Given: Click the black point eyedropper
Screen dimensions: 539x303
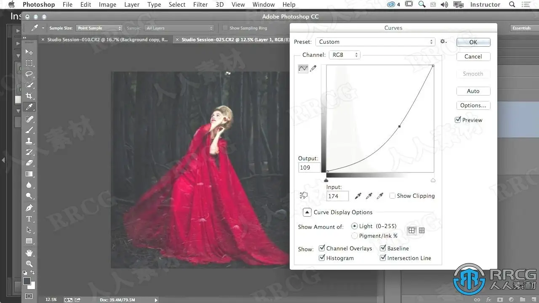Looking at the screenshot, I should coord(358,196).
